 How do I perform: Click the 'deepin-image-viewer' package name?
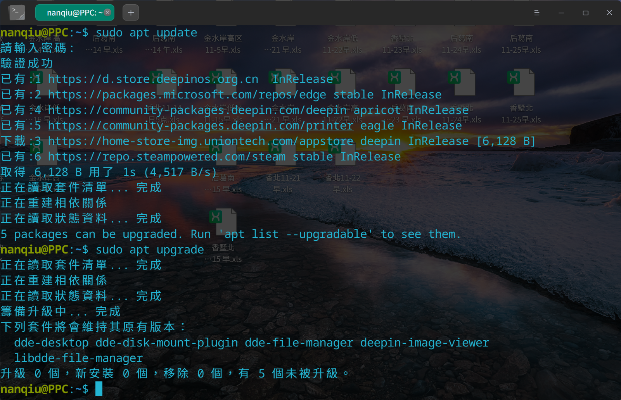tap(425, 343)
